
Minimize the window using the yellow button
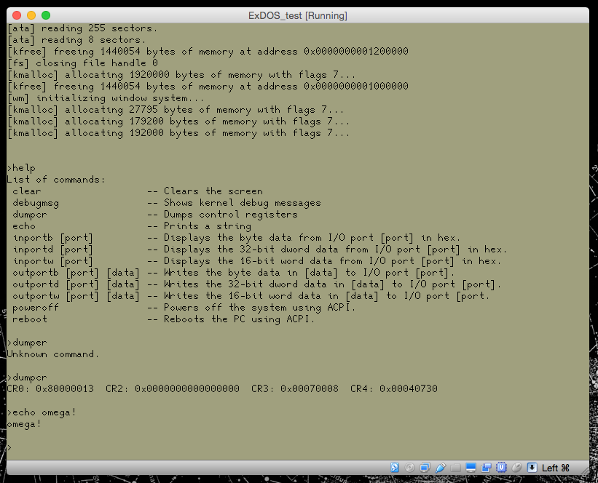pyautogui.click(x=31, y=15)
